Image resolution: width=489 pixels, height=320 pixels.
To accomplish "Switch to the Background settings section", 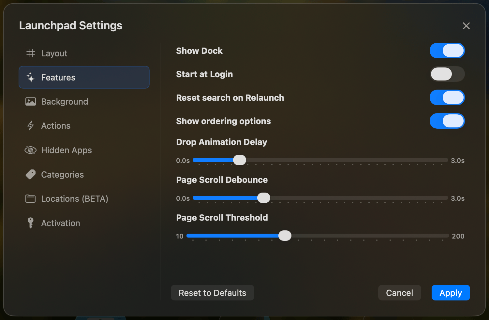I will tap(64, 101).
